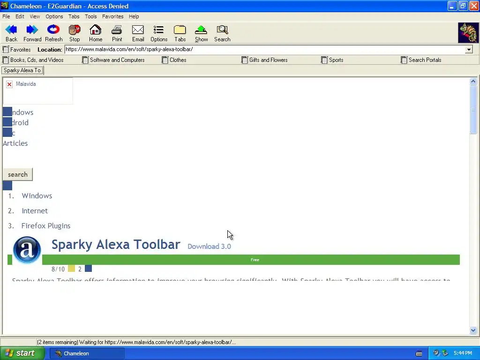Click the search button on the page
This screenshot has width=480, height=360.
pos(18,174)
